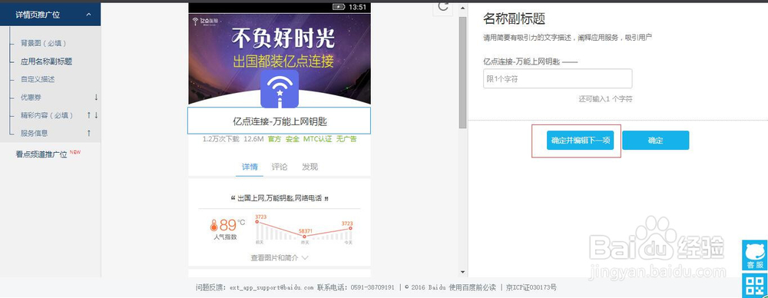Click the 联系电话 0591-38709191 text
The height and width of the screenshot is (298, 768).
(356, 287)
